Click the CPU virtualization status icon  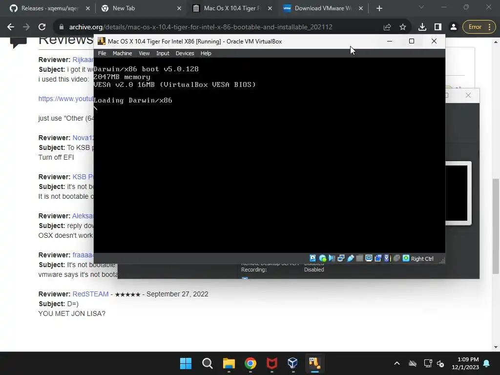(387, 258)
